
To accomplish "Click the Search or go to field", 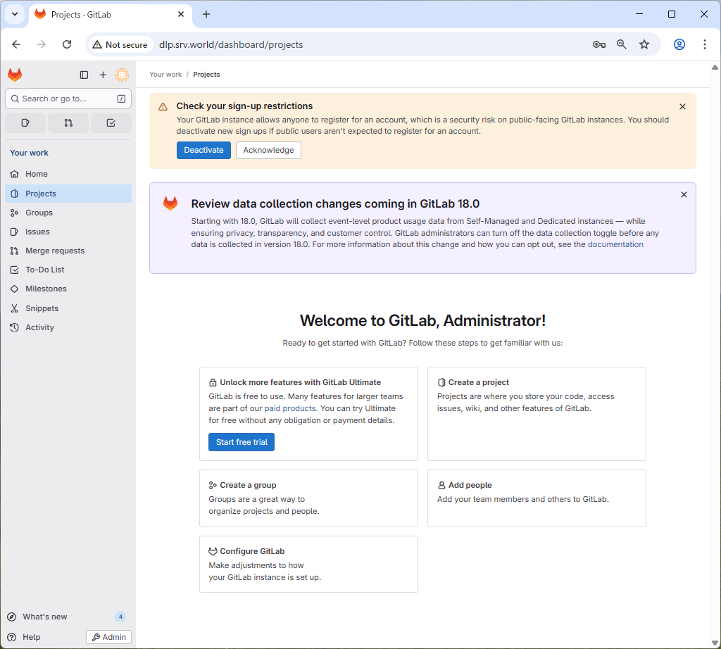I will [68, 99].
